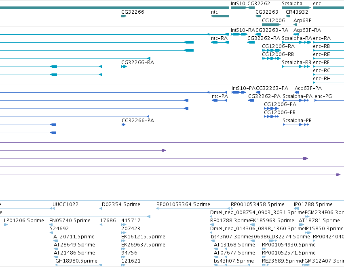Viewport: 344px width, 267px height.
Task: Click the EK185963.5prime EST label
Action: 272,221
